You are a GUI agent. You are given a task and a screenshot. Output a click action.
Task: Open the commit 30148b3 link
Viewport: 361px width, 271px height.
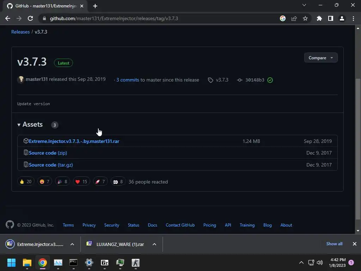click(255, 80)
